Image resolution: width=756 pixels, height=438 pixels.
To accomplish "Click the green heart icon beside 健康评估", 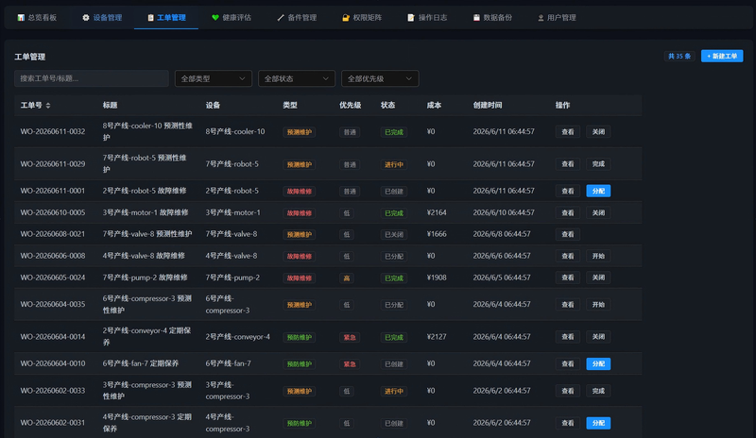I will coord(215,18).
